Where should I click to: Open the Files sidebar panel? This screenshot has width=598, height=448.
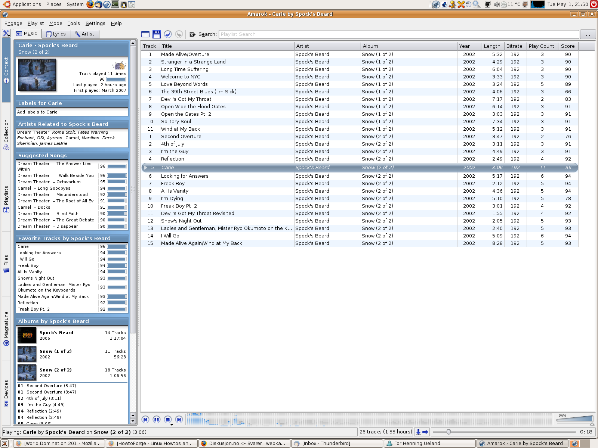(6, 264)
